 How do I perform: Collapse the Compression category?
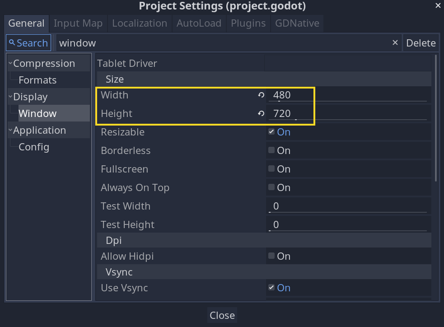coord(11,63)
